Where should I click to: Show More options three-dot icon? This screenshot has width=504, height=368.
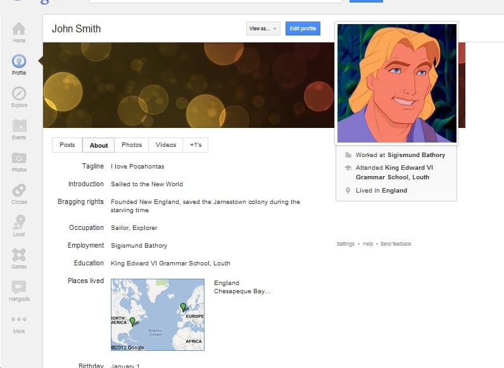(19, 319)
